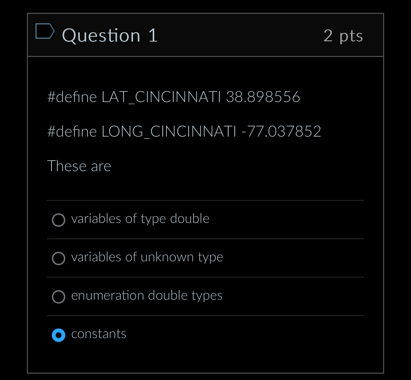The height and width of the screenshot is (380, 411).
Task: Click the #define LONG_CINCINNATI statement
Action: pyautogui.click(x=184, y=131)
